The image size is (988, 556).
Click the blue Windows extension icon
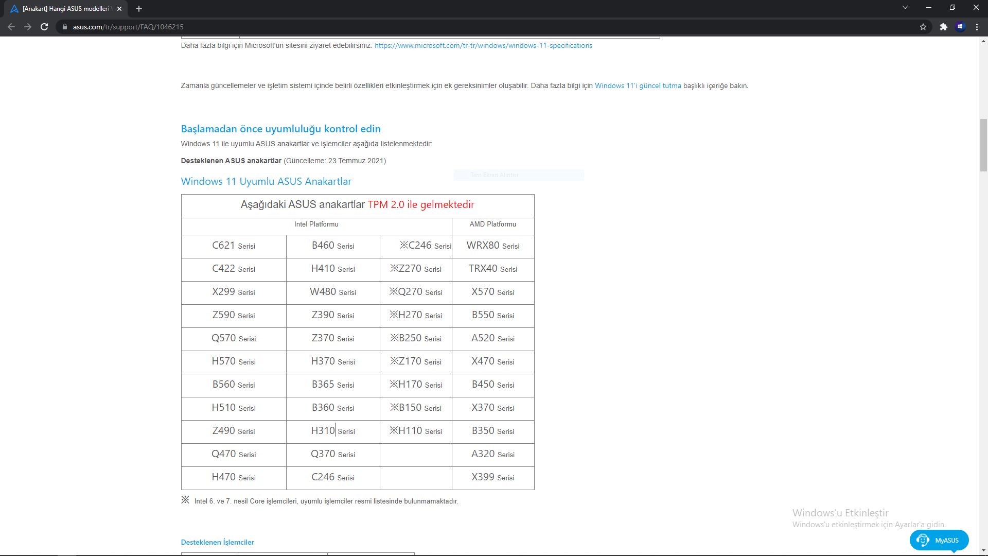[960, 27]
